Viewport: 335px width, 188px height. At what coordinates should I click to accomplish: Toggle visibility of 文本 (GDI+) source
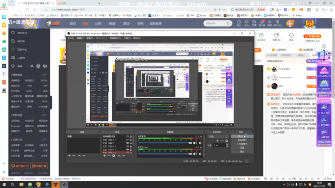(x=128, y=143)
